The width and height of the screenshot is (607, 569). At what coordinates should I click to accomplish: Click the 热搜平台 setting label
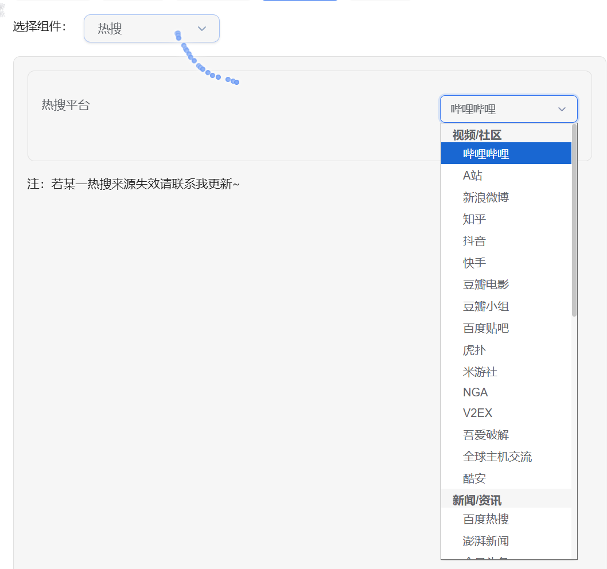click(x=65, y=105)
